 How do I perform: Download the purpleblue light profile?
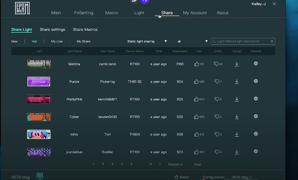tap(237, 152)
